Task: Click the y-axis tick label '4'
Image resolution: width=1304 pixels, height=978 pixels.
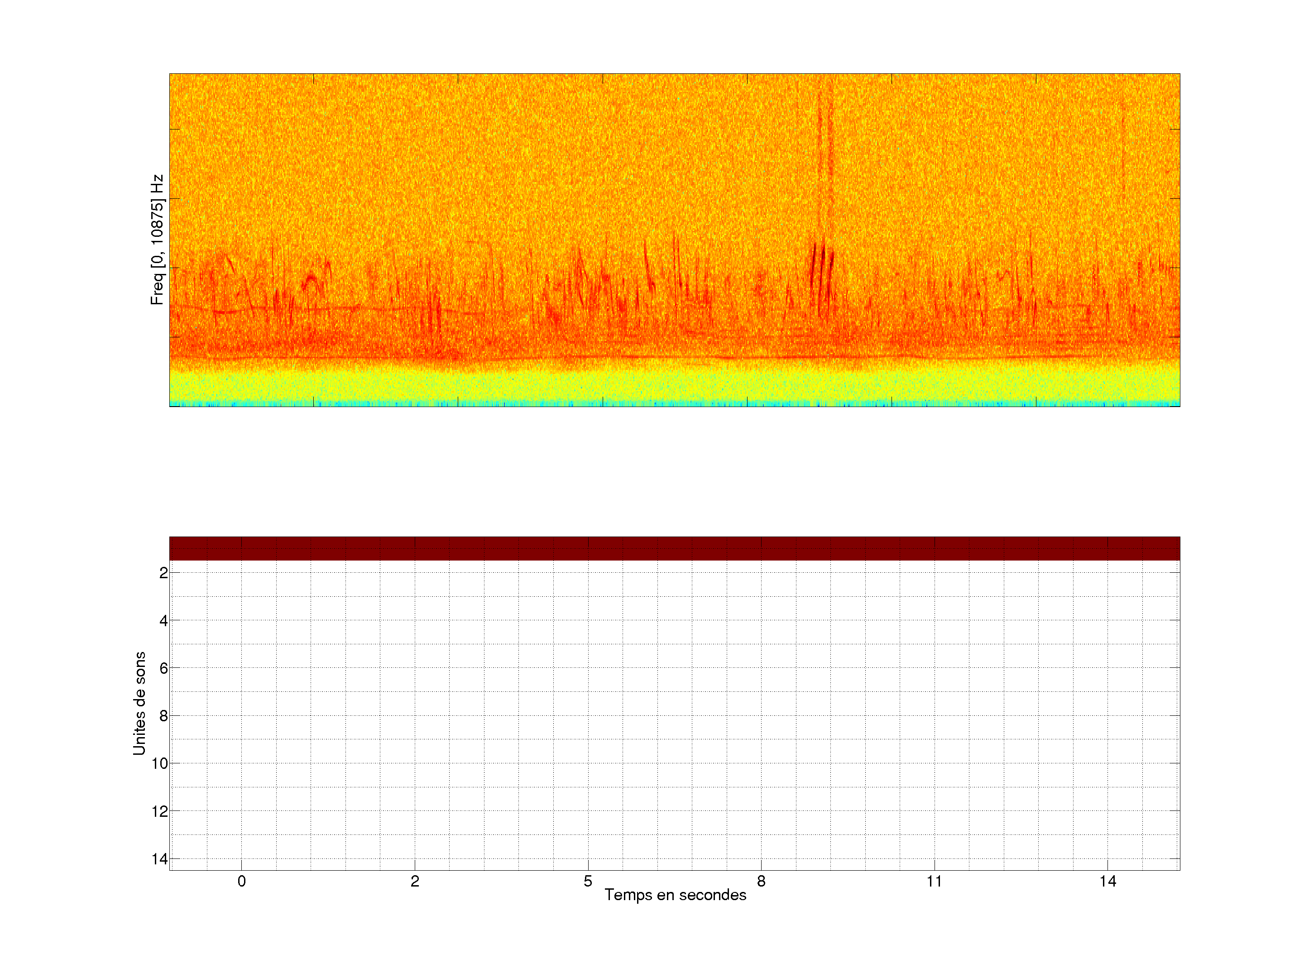Action: tap(163, 621)
